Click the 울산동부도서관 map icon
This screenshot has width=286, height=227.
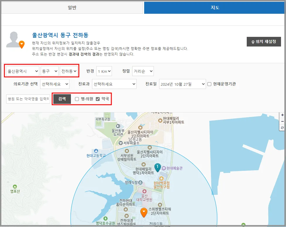click(x=118, y=126)
